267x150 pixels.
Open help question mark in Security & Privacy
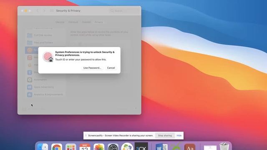click(x=136, y=108)
